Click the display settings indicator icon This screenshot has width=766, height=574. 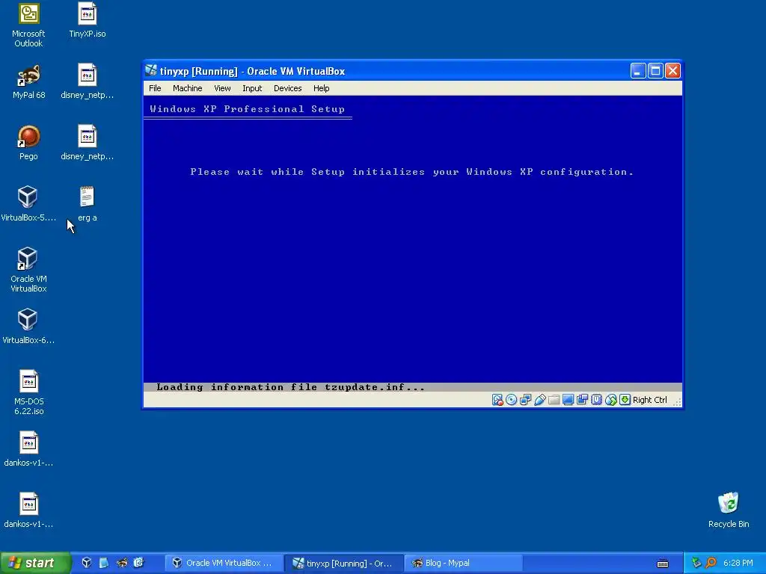[569, 400]
